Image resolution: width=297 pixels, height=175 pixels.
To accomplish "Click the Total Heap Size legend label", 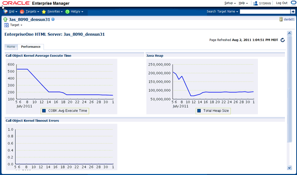I will point(216,111).
